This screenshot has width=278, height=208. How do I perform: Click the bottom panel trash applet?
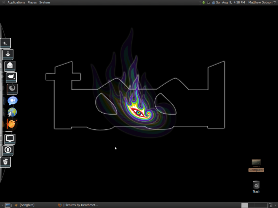pyautogui.click(x=270, y=205)
